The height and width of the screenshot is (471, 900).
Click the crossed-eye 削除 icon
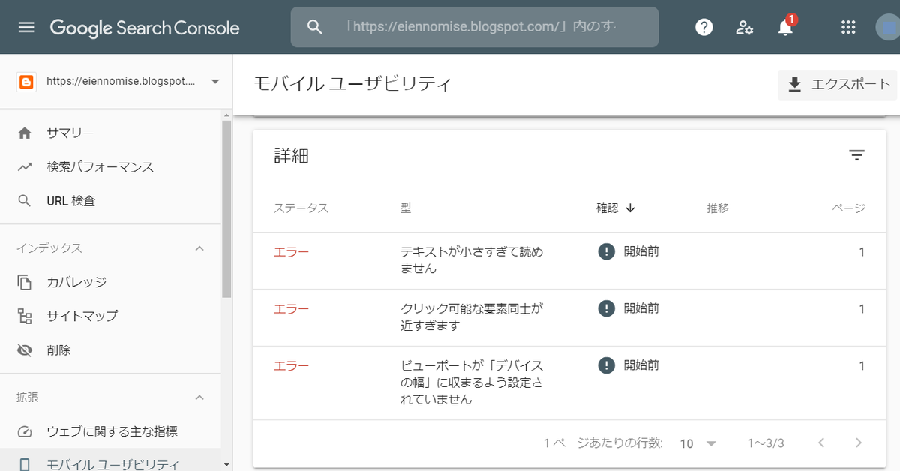pos(25,350)
